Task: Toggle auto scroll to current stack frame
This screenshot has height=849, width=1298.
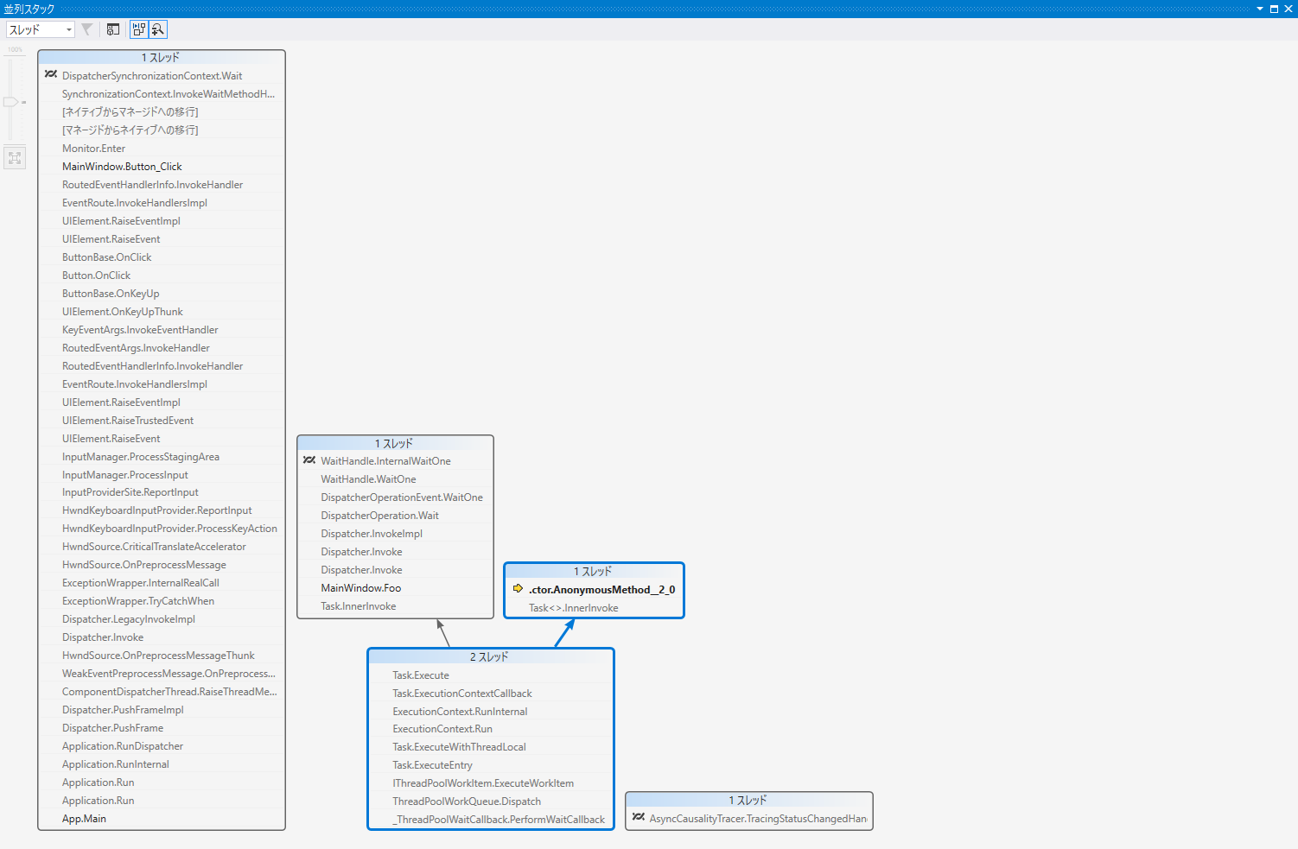Action: (x=139, y=29)
